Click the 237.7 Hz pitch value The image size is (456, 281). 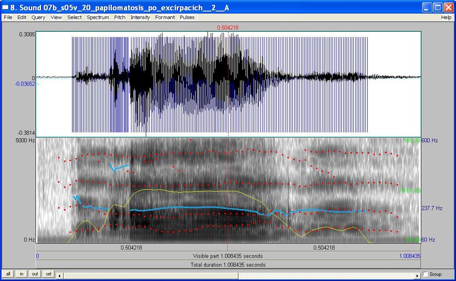432,208
